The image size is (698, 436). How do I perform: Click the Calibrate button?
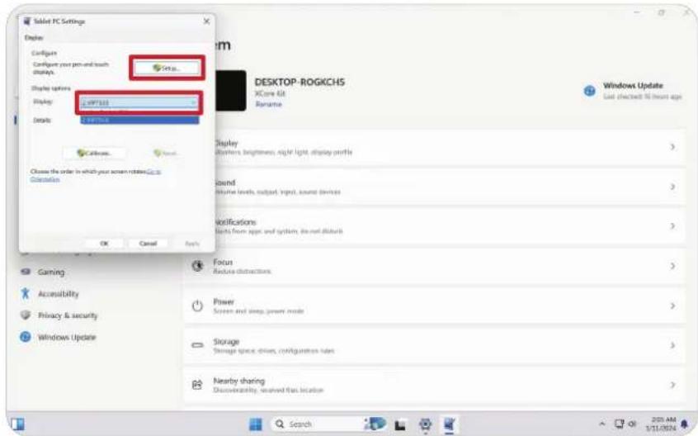point(94,154)
